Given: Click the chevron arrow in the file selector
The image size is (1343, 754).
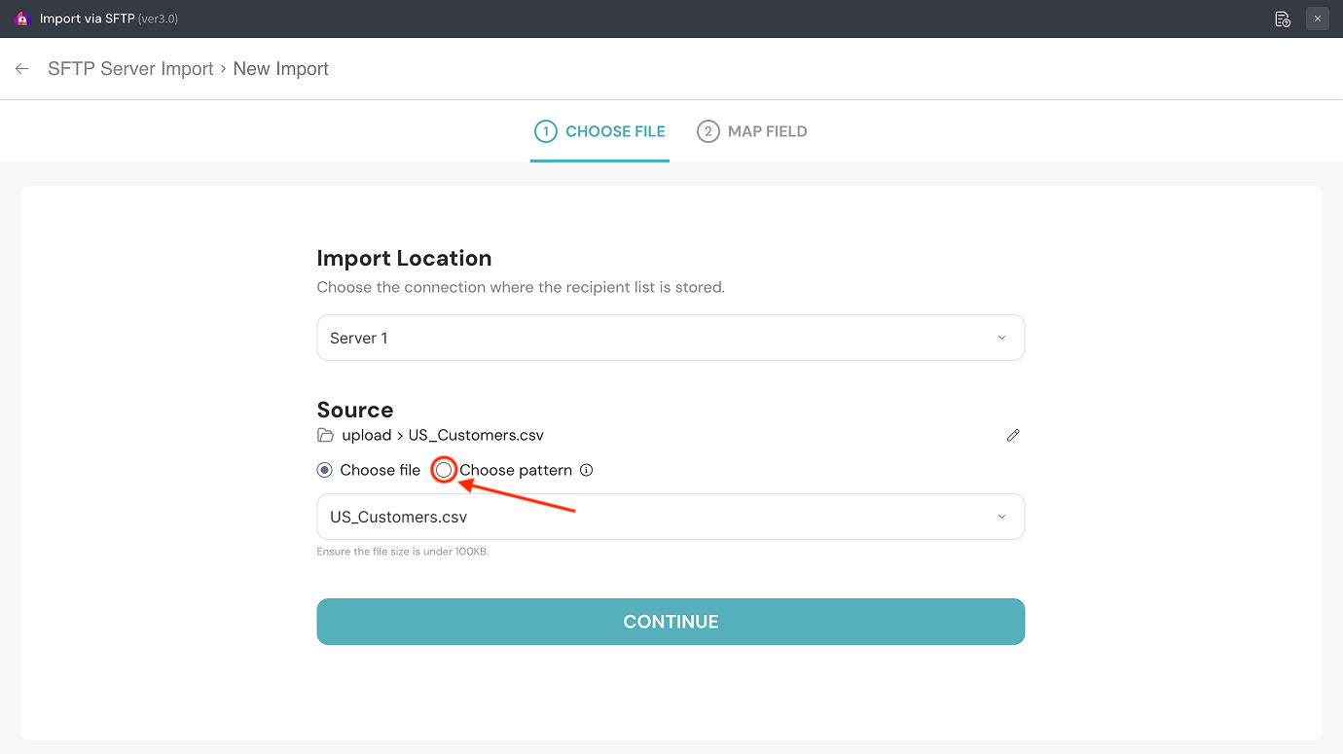Looking at the screenshot, I should pos(1001,517).
